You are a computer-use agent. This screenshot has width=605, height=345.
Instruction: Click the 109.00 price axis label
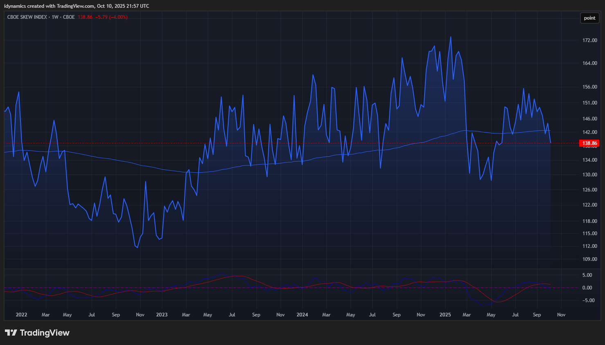[589, 259]
